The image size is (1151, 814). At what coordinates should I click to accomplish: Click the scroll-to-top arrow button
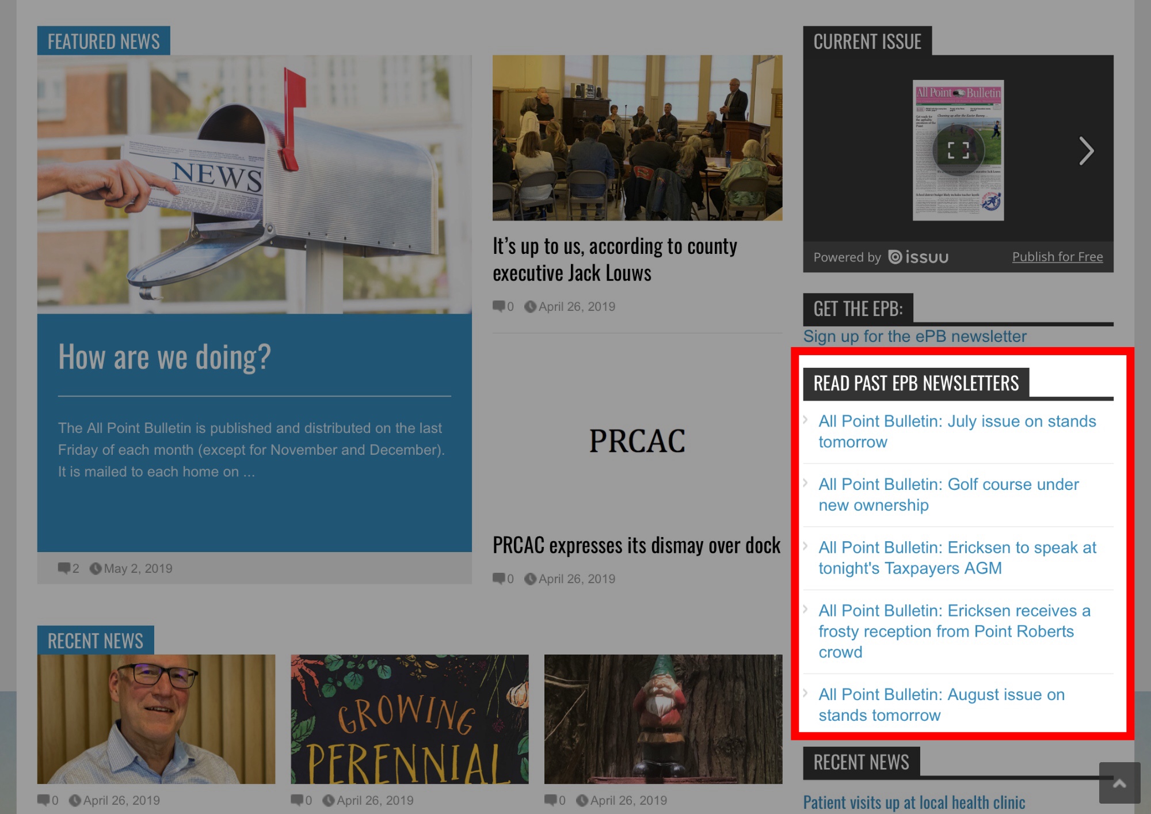1119,783
